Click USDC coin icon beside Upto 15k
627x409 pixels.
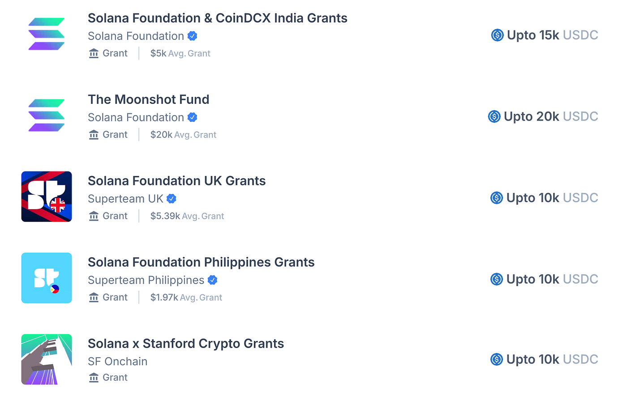coord(497,35)
